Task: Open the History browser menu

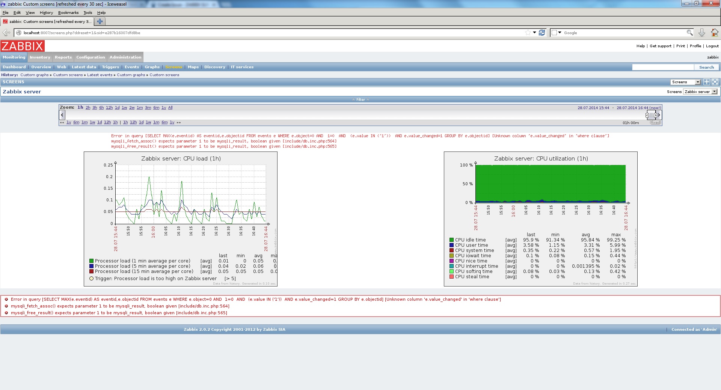Action: click(46, 12)
